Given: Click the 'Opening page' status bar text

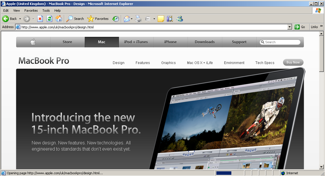Looking at the screenshot, I should click(x=55, y=173).
